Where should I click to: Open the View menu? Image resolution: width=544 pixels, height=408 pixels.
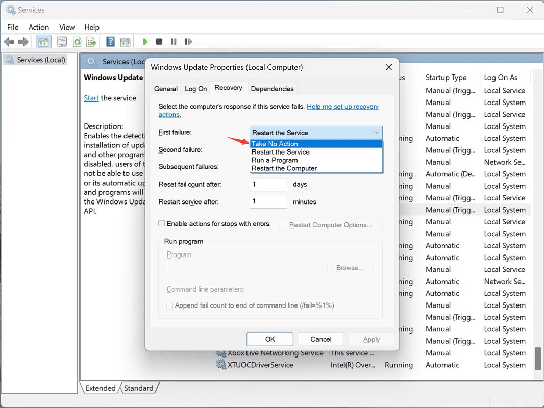[x=67, y=27]
